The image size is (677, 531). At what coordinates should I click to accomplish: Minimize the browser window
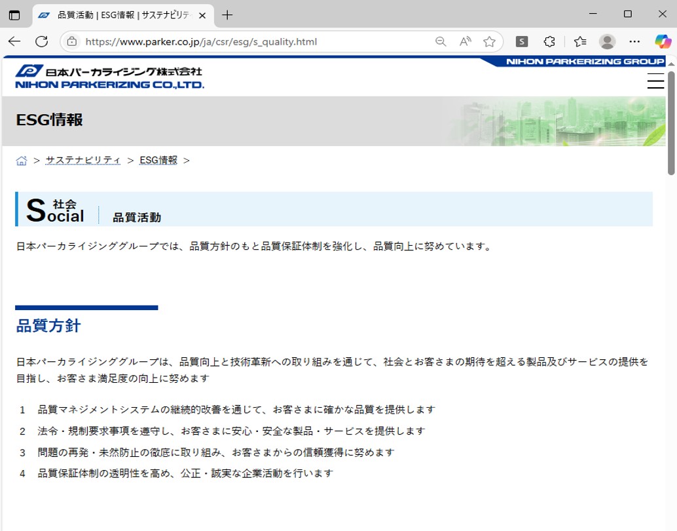pos(593,14)
